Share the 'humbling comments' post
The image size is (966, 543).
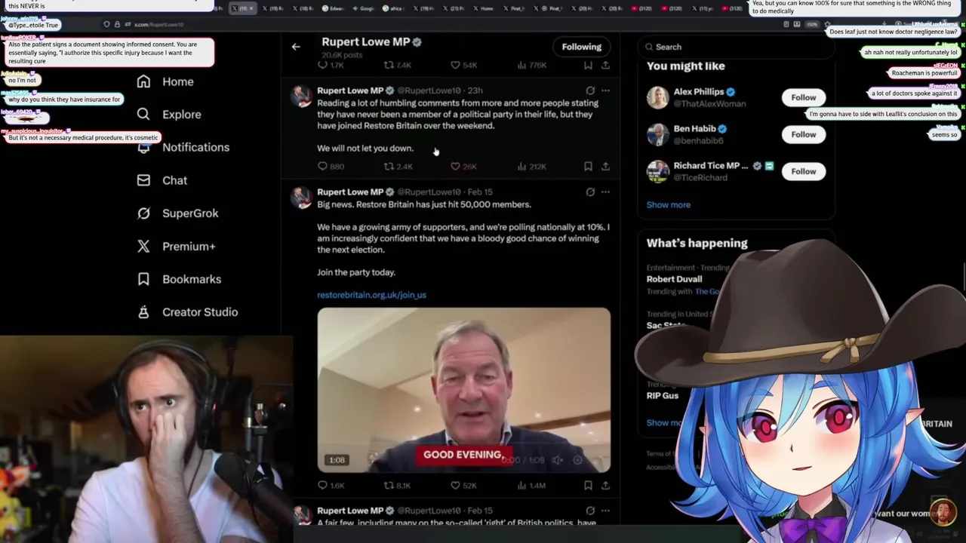605,166
